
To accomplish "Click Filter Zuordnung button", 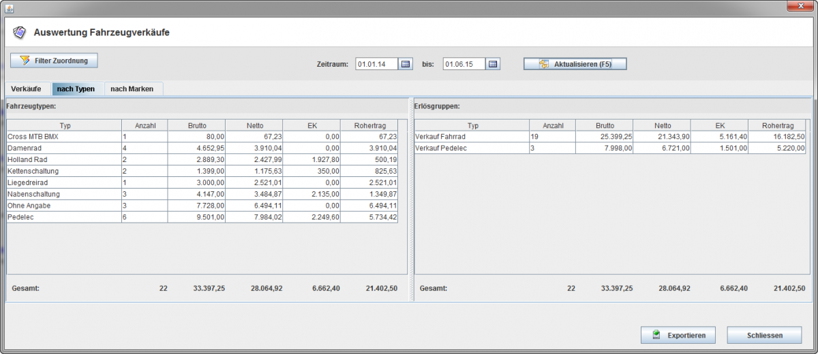I will point(54,61).
